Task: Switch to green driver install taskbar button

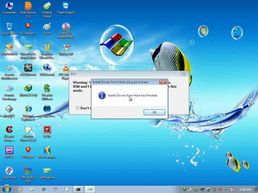Action: click(x=90, y=189)
